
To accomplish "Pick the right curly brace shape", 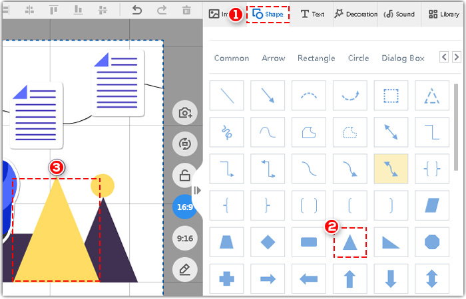I will pos(268,205).
